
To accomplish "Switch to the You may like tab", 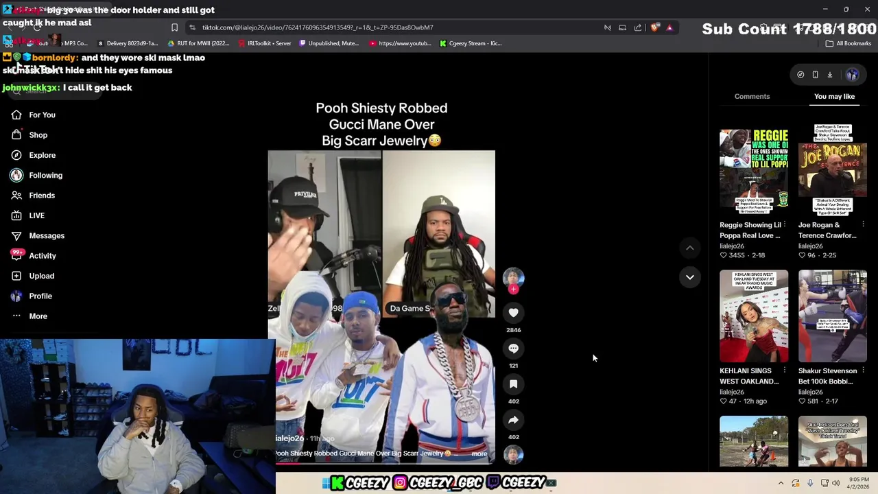I will pyautogui.click(x=834, y=97).
